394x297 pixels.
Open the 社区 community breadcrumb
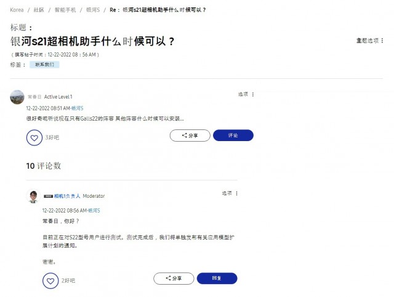click(x=39, y=10)
